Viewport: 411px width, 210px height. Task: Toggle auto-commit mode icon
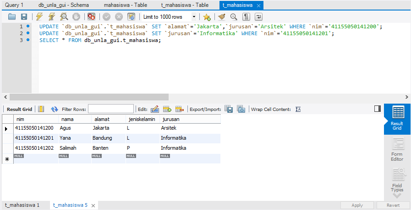[131, 17]
